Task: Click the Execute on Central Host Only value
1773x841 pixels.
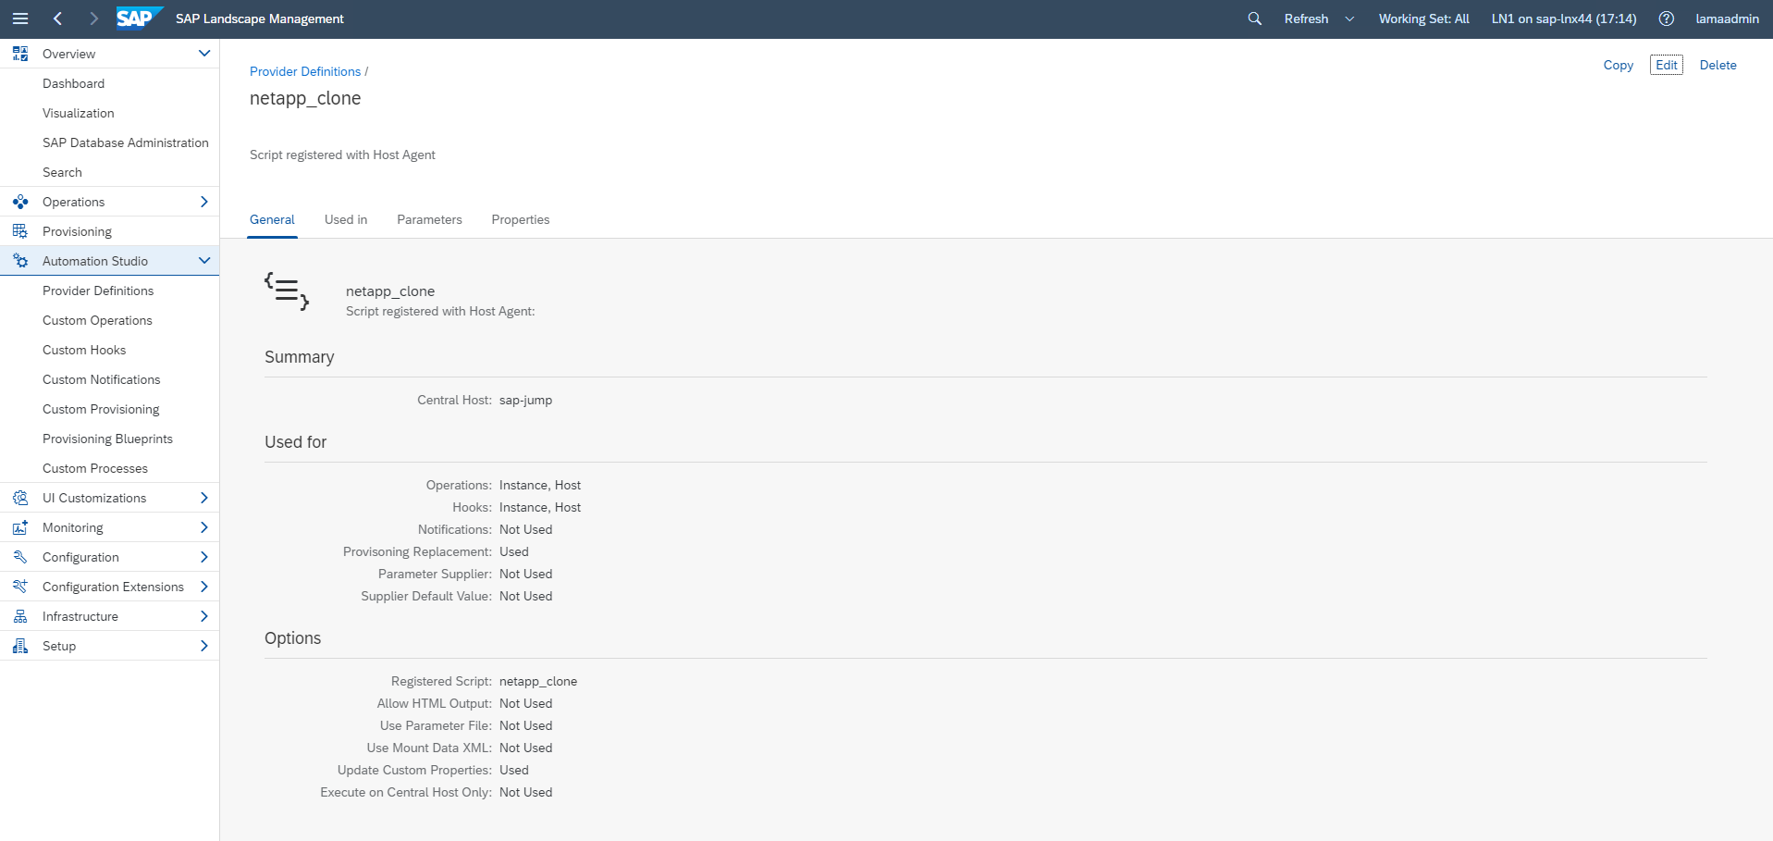Action: click(x=525, y=792)
